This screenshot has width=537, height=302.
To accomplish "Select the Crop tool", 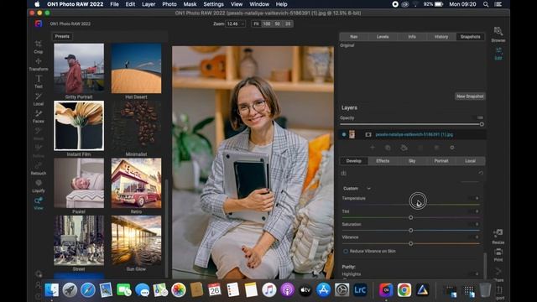I will tap(39, 47).
